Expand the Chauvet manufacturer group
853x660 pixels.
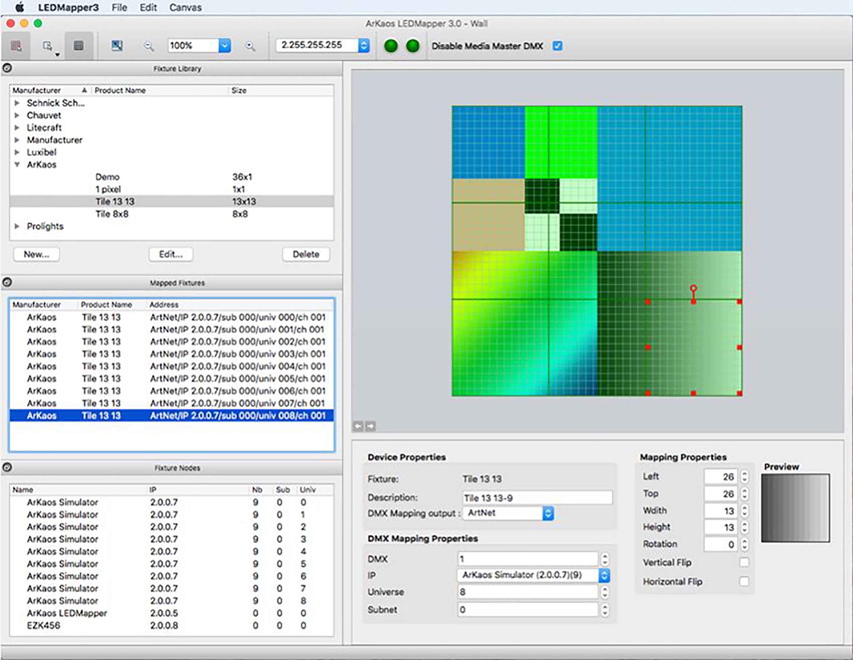(17, 115)
